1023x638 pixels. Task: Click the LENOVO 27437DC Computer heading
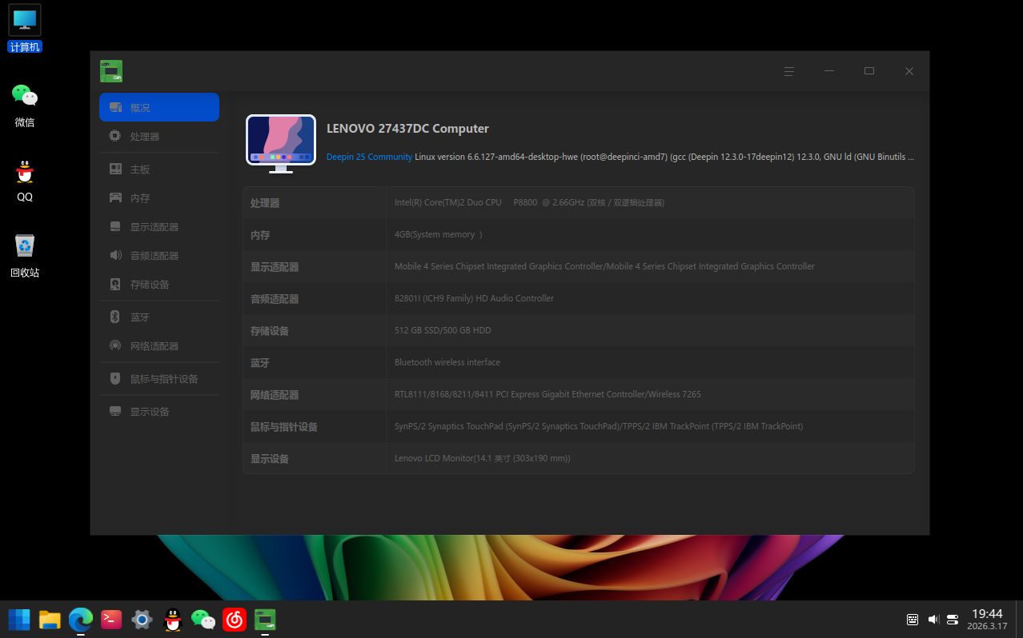point(407,129)
